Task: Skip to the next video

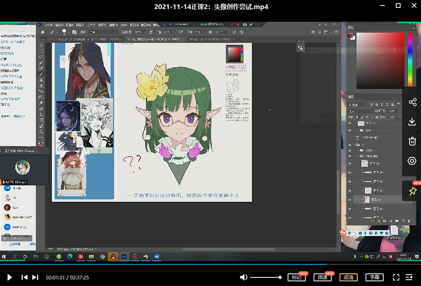Action: pos(35,277)
